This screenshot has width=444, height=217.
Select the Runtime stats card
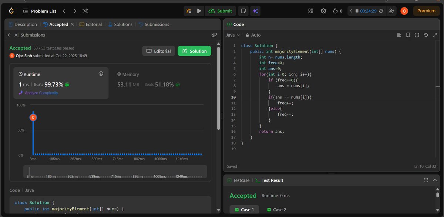tap(61, 83)
